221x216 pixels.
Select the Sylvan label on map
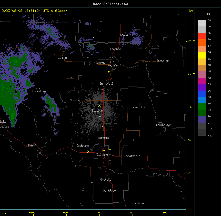click(100, 63)
